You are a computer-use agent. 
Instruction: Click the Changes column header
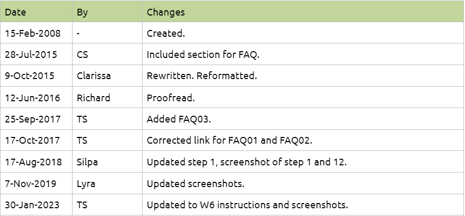pos(165,12)
